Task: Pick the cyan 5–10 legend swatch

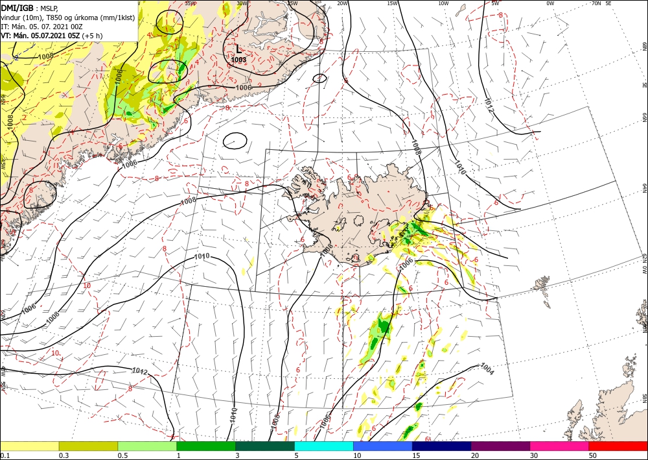Action: (324, 446)
